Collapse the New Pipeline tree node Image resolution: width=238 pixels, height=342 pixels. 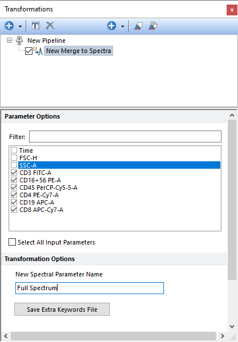(x=9, y=40)
